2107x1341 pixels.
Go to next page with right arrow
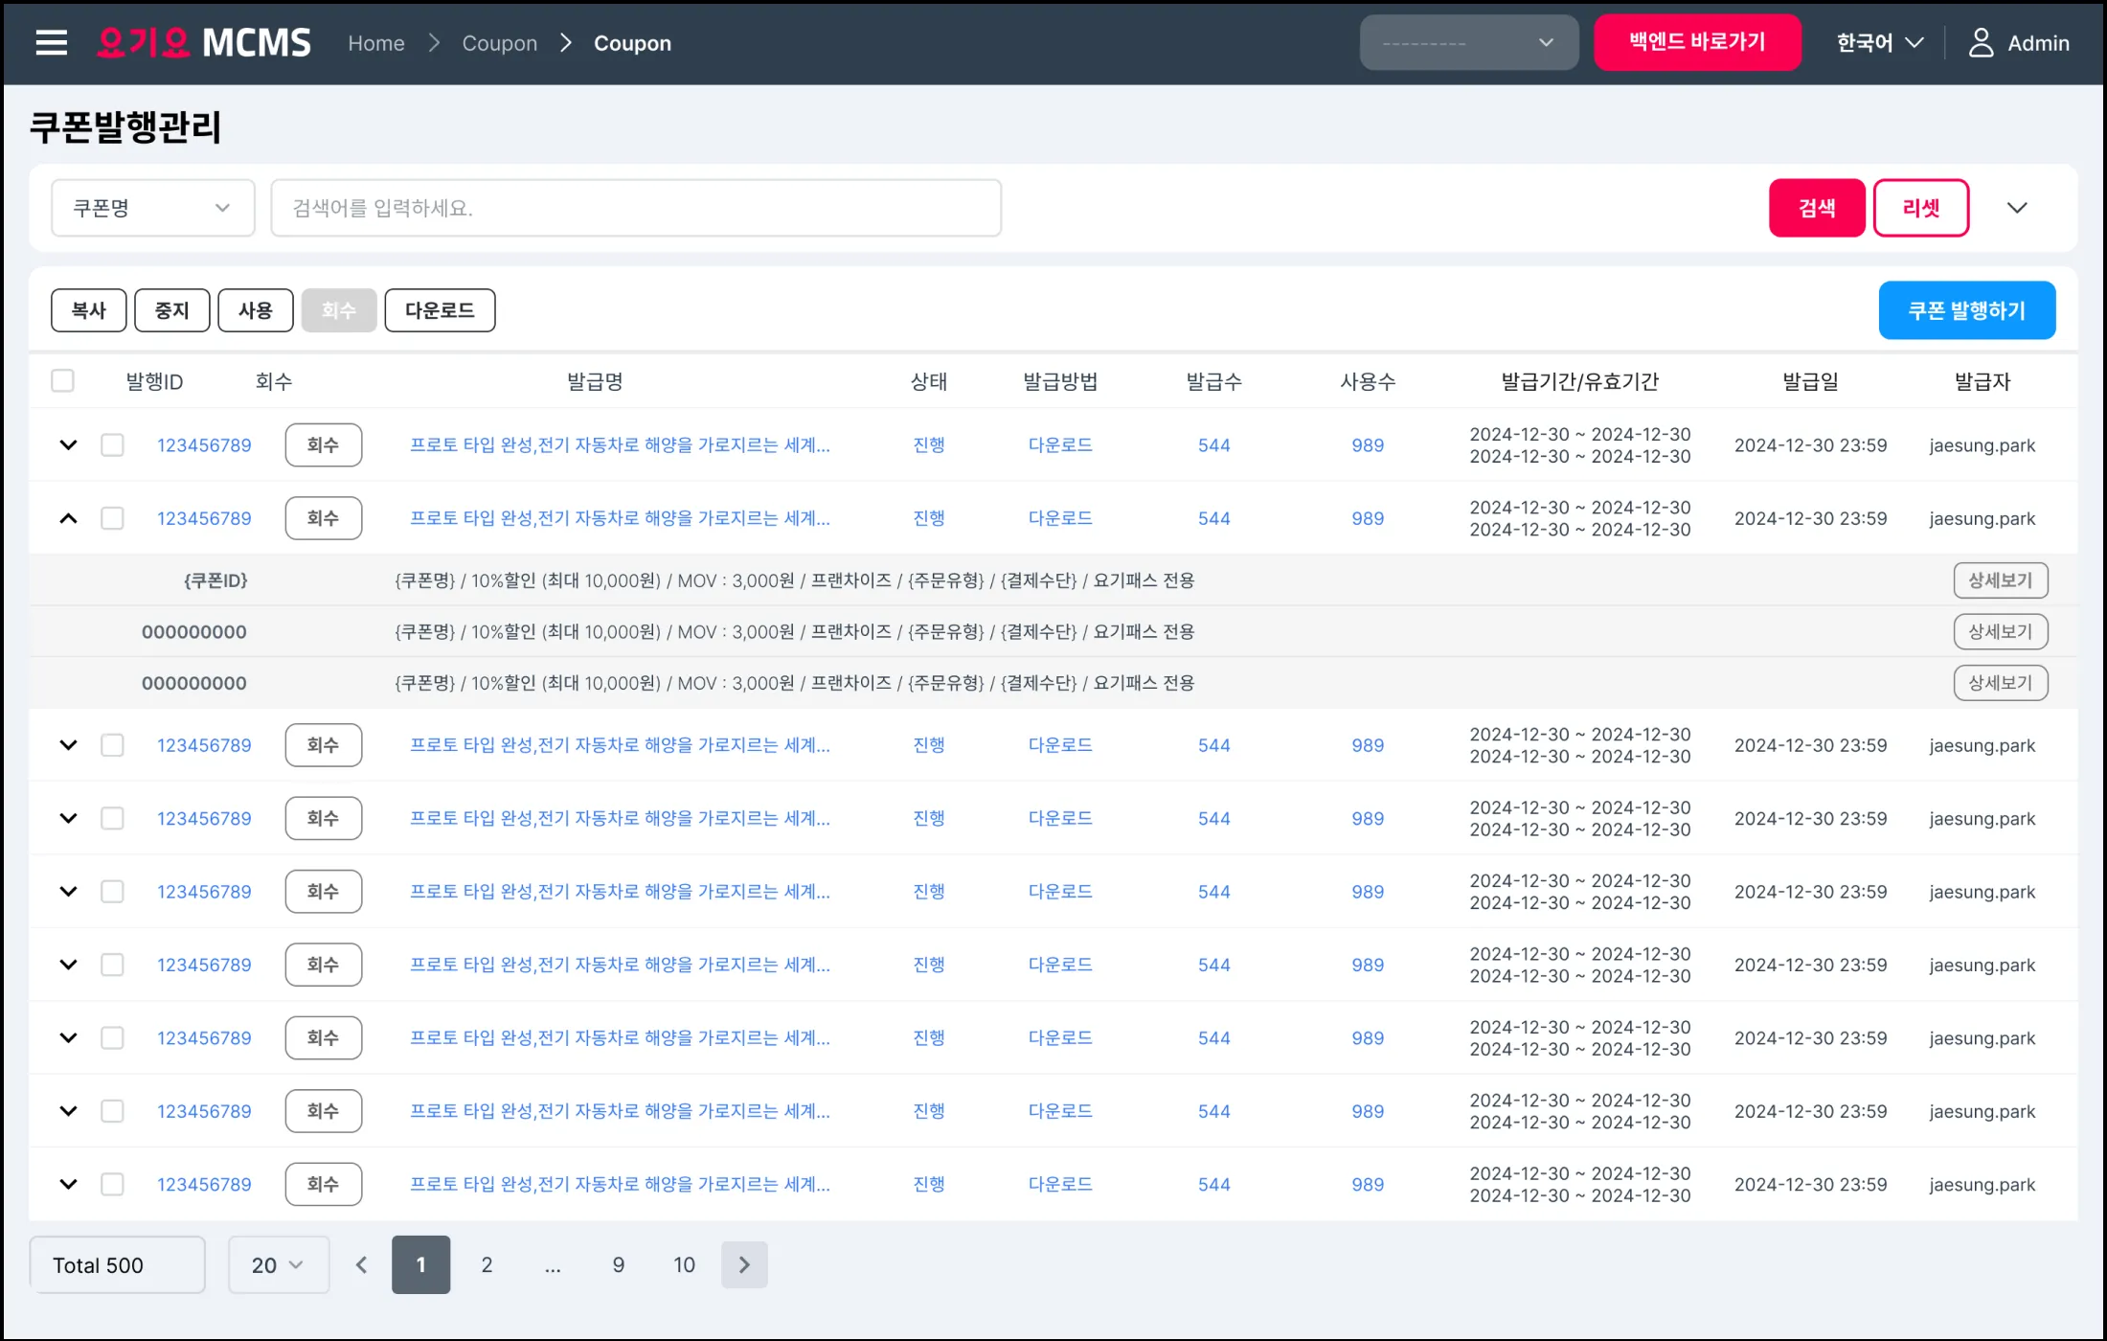(x=744, y=1264)
